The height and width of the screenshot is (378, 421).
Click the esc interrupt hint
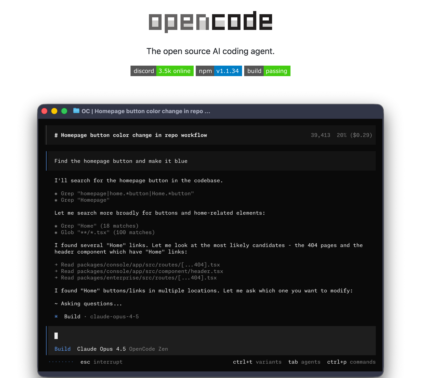101,362
